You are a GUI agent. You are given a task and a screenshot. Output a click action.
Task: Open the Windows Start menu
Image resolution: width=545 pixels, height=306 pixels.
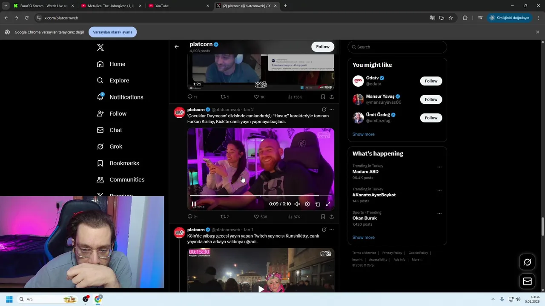pyautogui.click(x=9, y=299)
